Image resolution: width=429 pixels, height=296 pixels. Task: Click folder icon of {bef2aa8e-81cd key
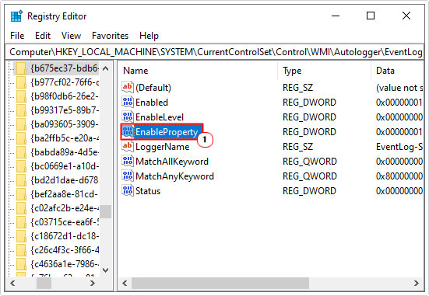[21, 194]
